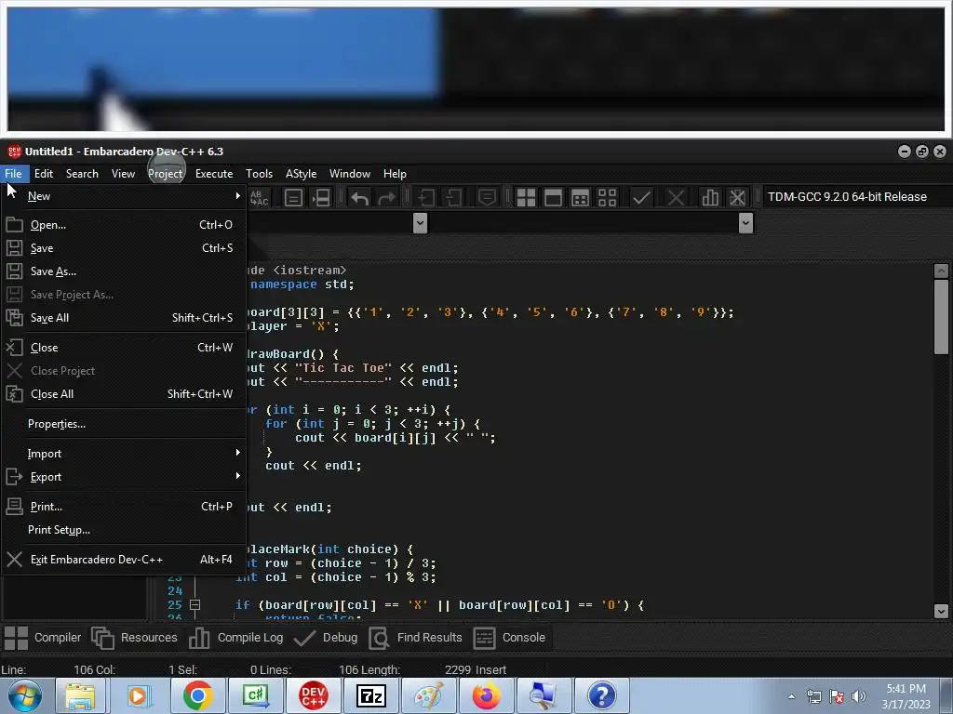Viewport: 953px width, 714px height.
Task: Open the Window menu
Action: click(350, 174)
